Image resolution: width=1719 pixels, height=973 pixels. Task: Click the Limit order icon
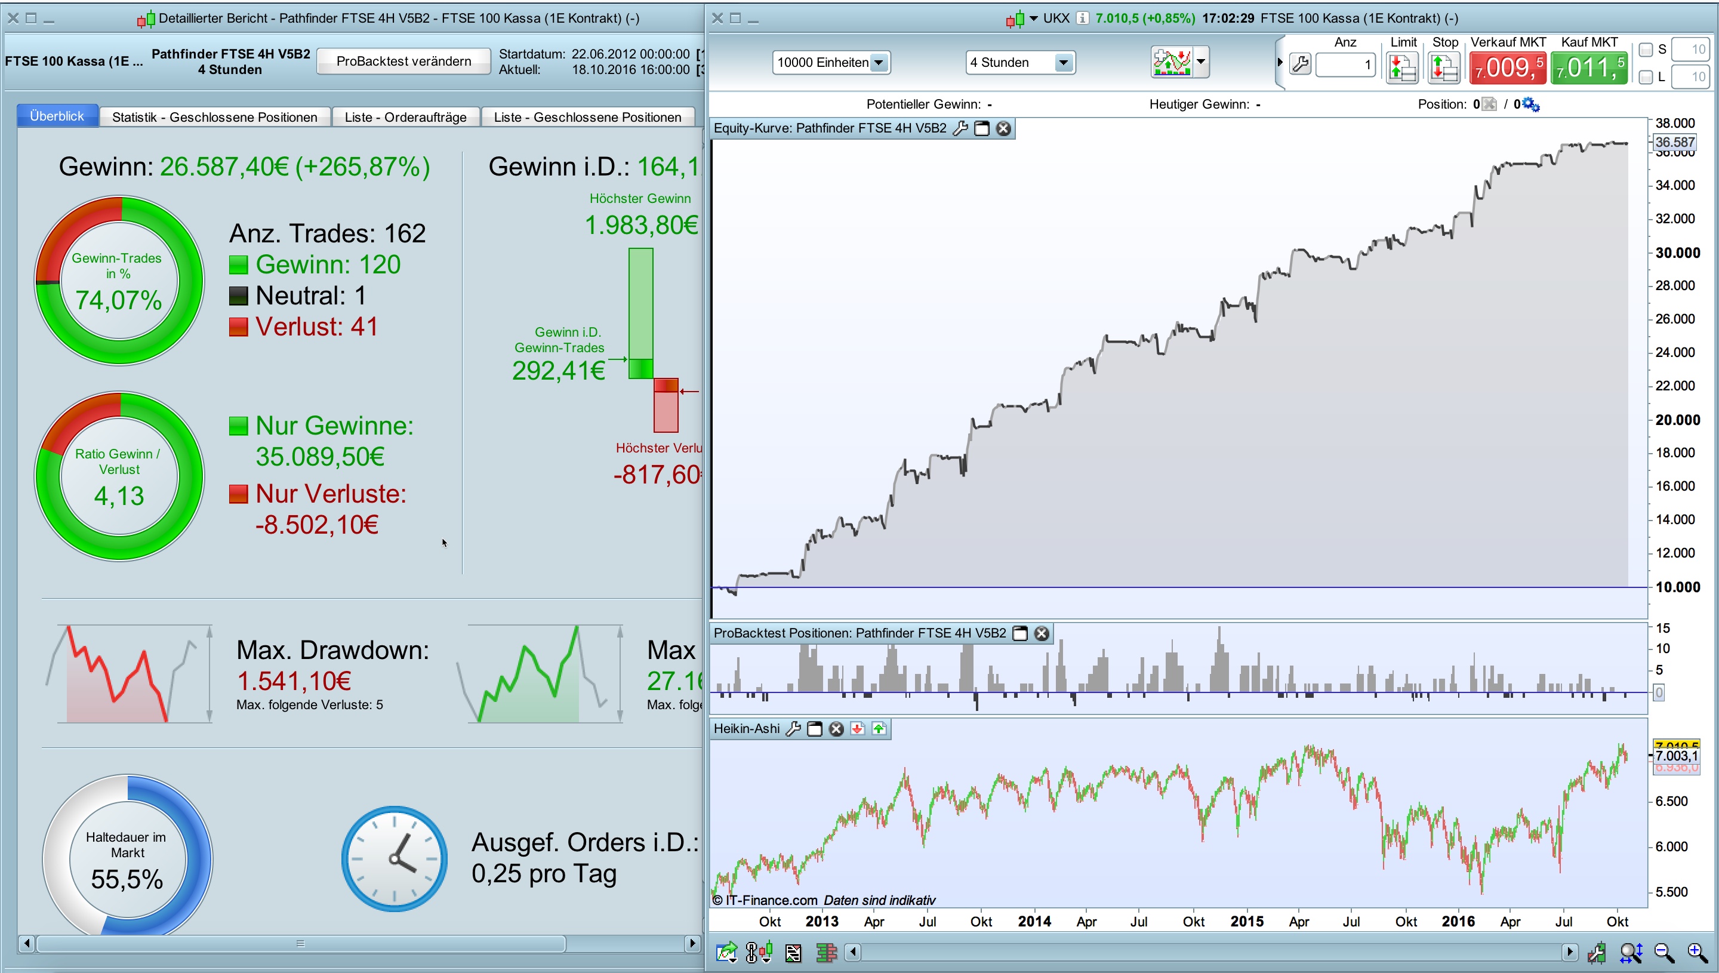1401,67
